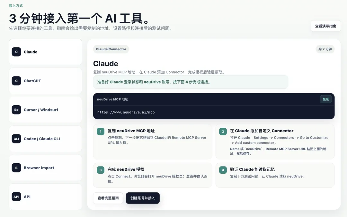
Task: Click step heading 验证 Claude 能读取记忆
Action: [x=252, y=169]
